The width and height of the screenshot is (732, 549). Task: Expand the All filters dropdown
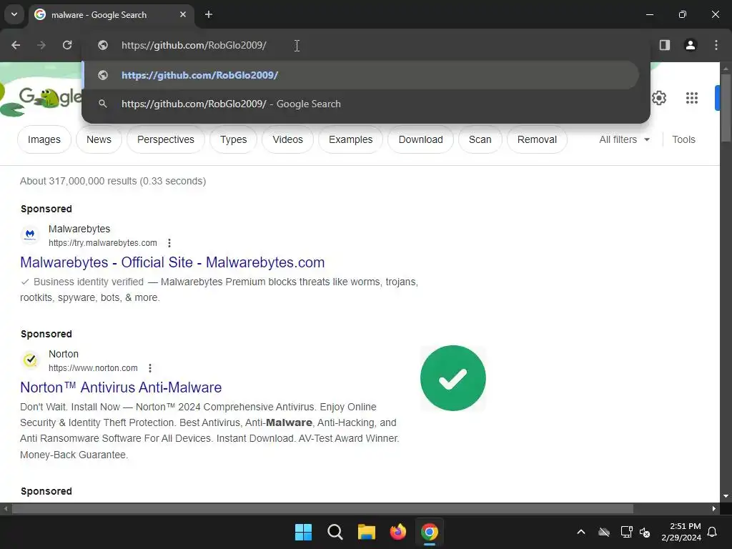point(624,139)
